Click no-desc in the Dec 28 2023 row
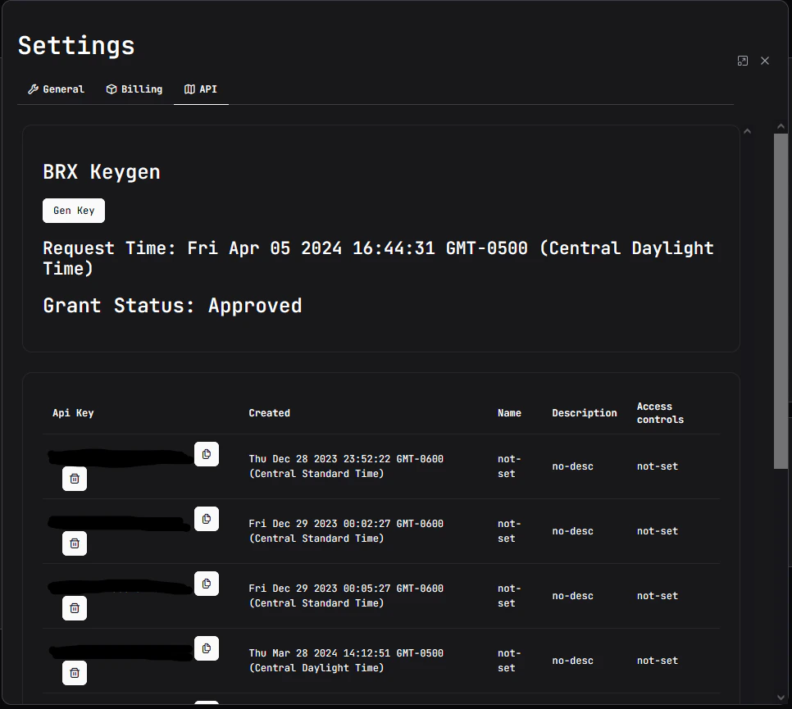This screenshot has width=792, height=709. click(573, 466)
